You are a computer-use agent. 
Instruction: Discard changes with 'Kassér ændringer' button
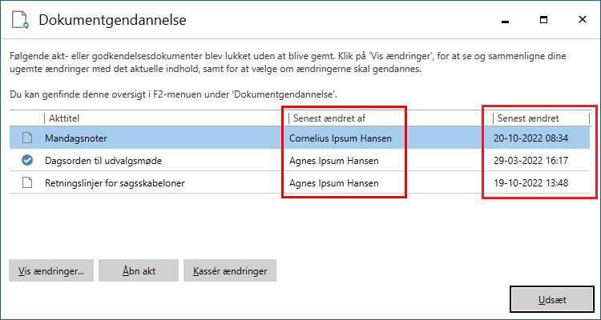[x=230, y=270]
